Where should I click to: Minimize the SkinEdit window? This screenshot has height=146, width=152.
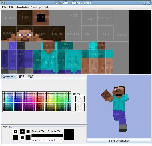[x=144, y=3]
